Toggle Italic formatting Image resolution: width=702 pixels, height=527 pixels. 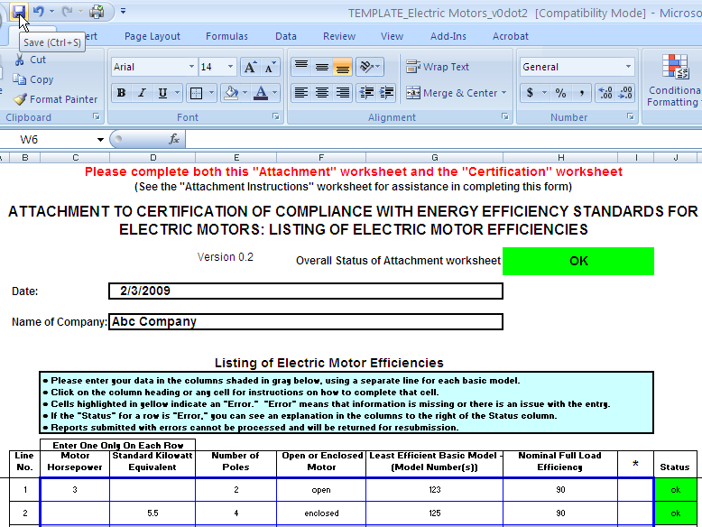[x=142, y=93]
